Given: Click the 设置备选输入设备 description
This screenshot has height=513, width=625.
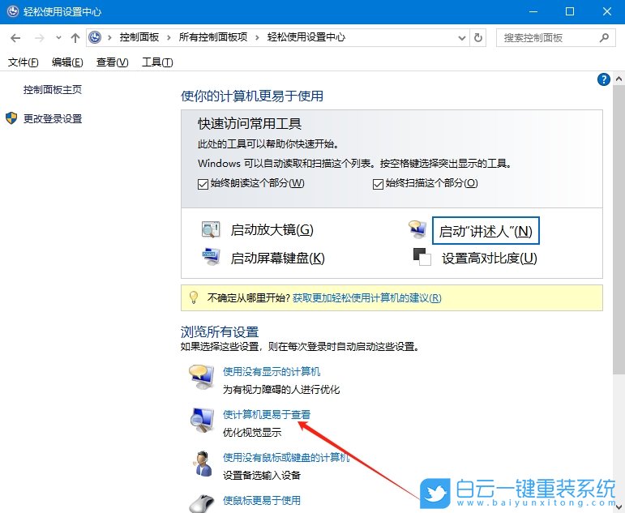Looking at the screenshot, I should [262, 476].
